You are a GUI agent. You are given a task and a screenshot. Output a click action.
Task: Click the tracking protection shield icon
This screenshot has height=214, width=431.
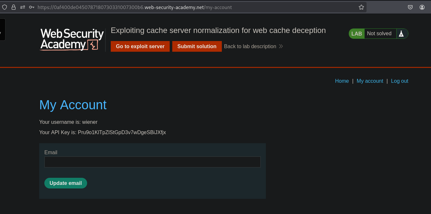[x=5, y=7]
